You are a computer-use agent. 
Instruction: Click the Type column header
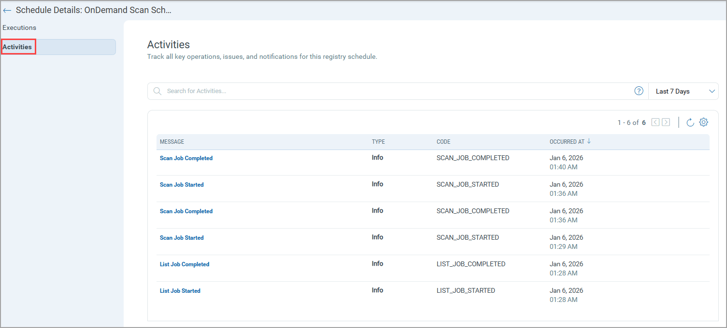tap(378, 142)
